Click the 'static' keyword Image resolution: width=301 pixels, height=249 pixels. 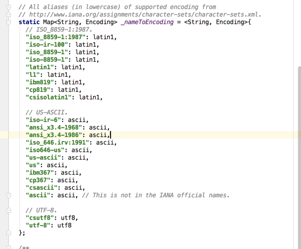[29, 22]
